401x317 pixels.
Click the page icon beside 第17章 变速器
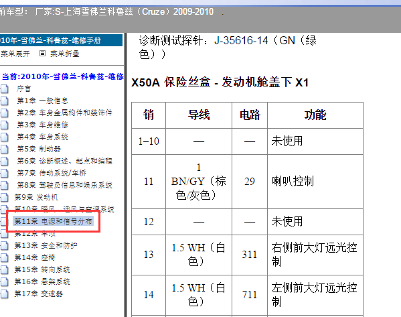[x=4, y=294]
